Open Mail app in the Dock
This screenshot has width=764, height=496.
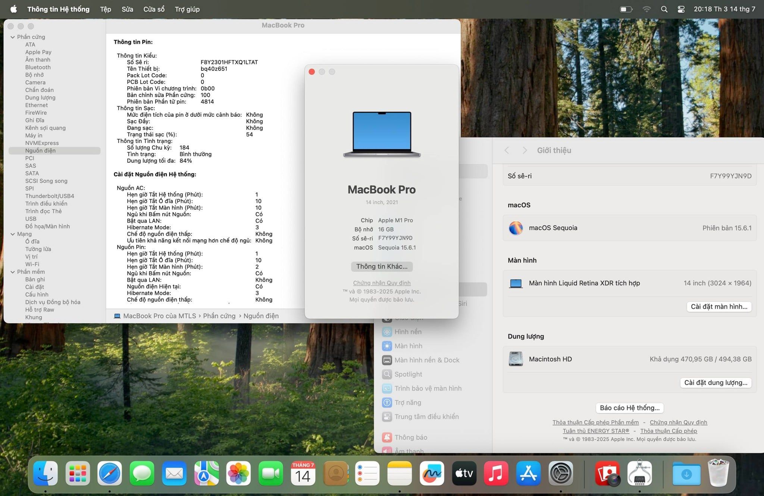174,473
